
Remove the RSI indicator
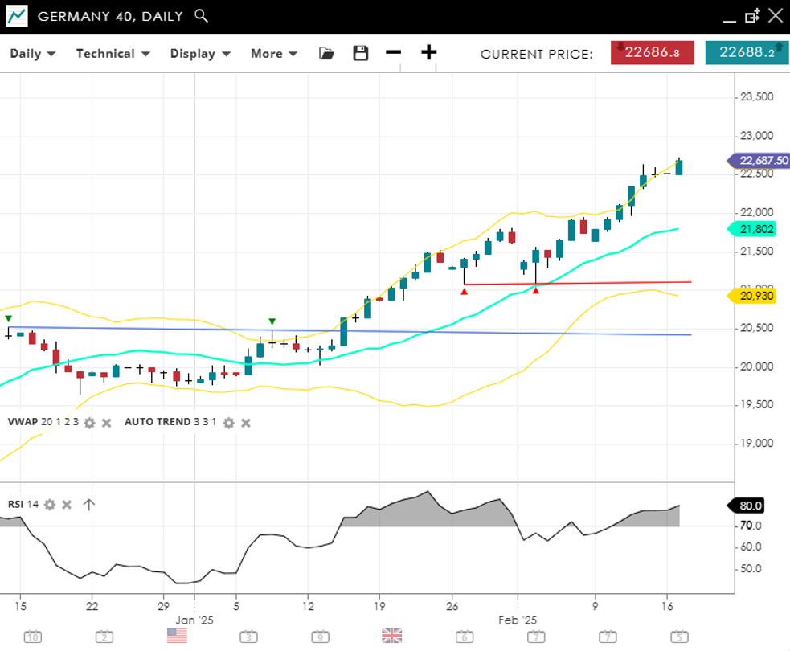point(67,505)
